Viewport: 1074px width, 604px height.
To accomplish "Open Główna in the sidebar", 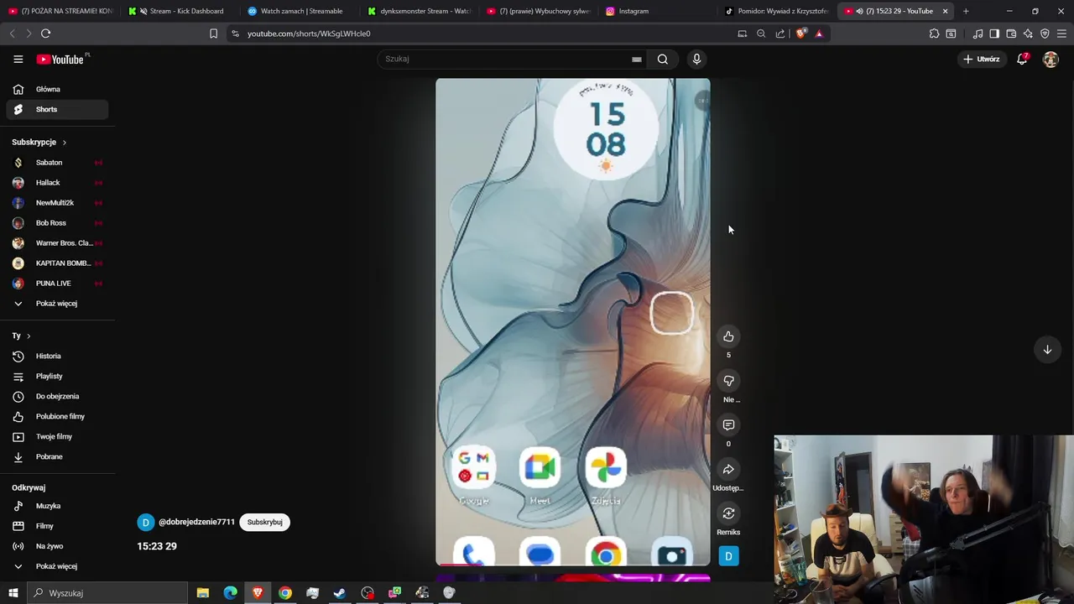I will click(x=57, y=89).
